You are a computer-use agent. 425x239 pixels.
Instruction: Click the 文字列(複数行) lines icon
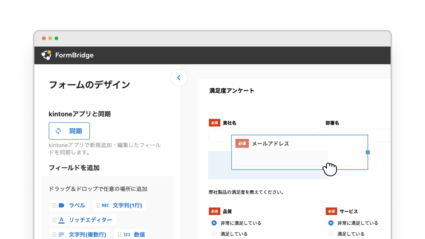click(x=62, y=235)
